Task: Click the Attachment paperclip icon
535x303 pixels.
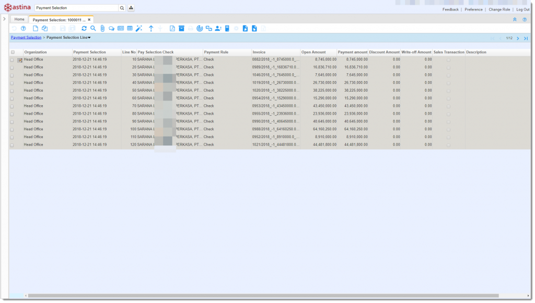Action: point(102,28)
